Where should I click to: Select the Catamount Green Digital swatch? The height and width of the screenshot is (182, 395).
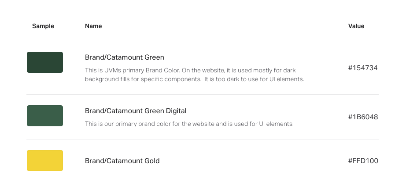45,116
